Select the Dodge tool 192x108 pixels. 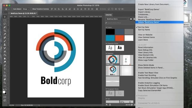pos(5,62)
